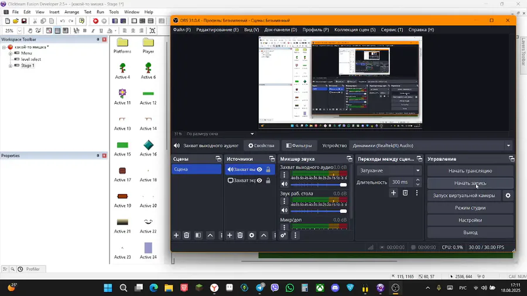The image size is (527, 296).
Task: Click Фильтры button for audio source
Action: click(299, 146)
